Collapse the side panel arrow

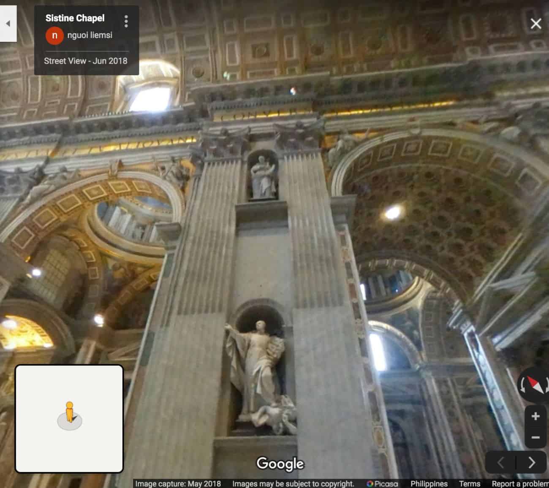8,24
